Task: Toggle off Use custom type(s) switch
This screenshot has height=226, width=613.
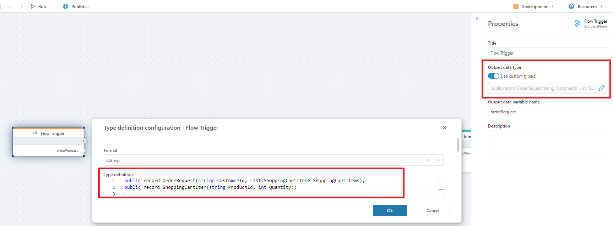Action: coord(493,76)
